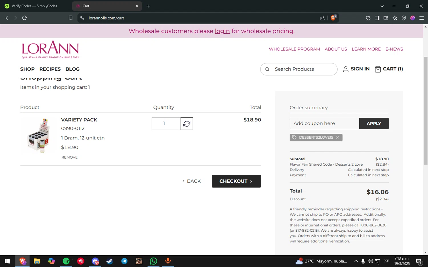Reload the current page
The height and width of the screenshot is (267, 428).
pyautogui.click(x=25, y=18)
